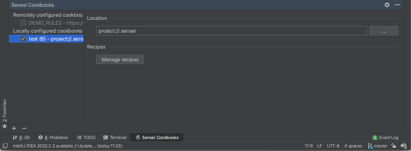411x151 pixels.
Task: Open the LF line separator selector
Action: [x=320, y=146]
